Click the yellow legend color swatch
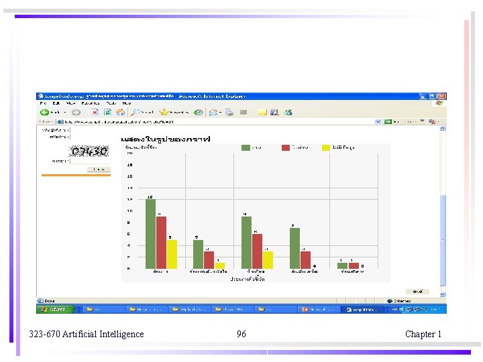Screen dimensions: 483x362 point(326,147)
